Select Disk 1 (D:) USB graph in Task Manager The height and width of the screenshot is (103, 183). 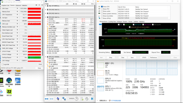pos(101,65)
